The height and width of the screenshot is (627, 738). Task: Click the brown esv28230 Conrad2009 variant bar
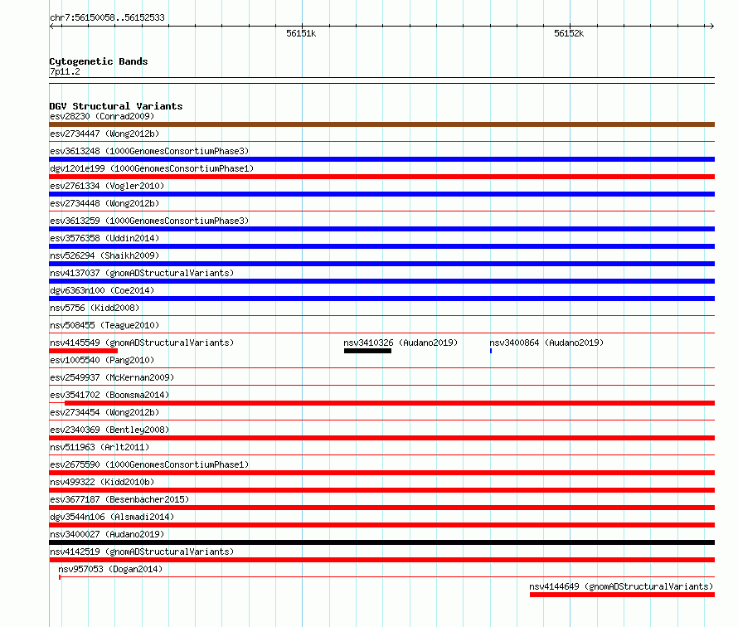(381, 124)
